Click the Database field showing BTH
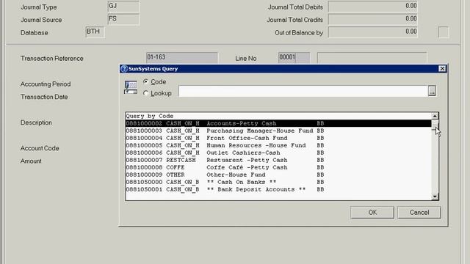Image resolution: width=470 pixels, height=264 pixels. click(x=95, y=32)
